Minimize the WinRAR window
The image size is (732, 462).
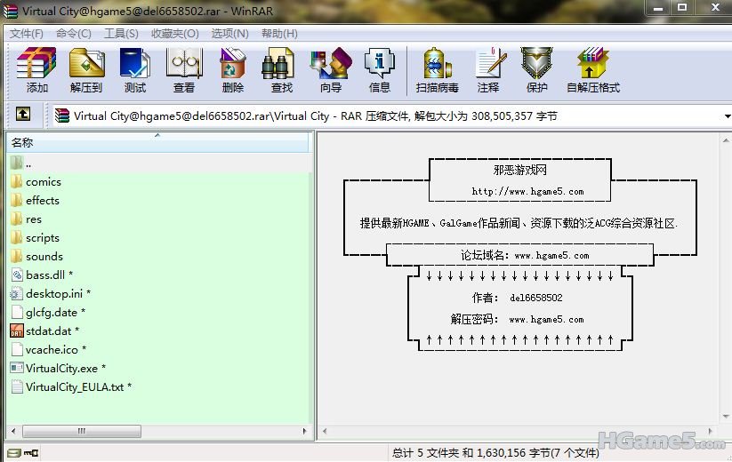click(658, 7)
